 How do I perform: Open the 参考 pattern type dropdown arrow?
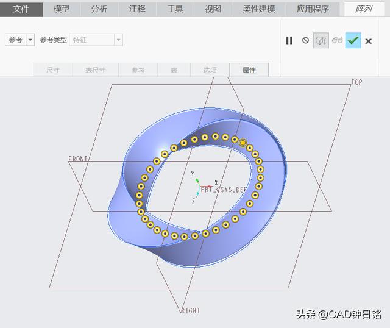coord(30,40)
